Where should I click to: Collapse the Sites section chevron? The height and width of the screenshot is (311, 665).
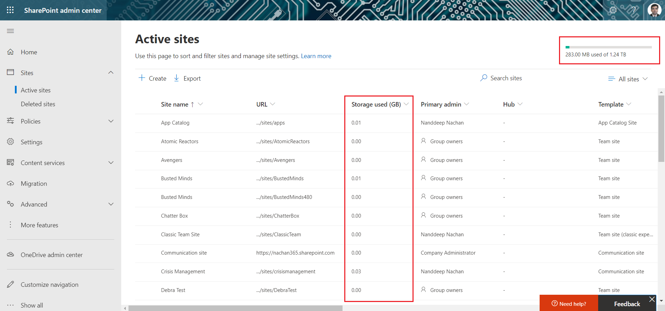[x=111, y=73]
